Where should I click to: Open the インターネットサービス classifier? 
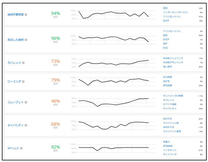[175, 12]
